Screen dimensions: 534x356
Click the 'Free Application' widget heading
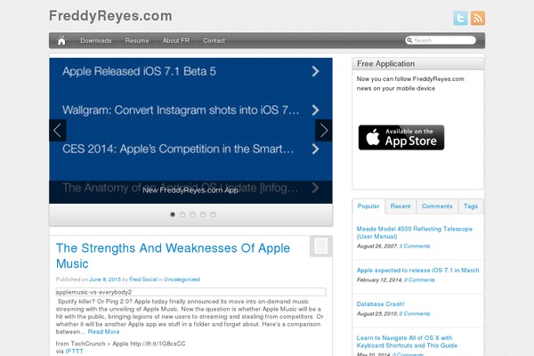(386, 64)
